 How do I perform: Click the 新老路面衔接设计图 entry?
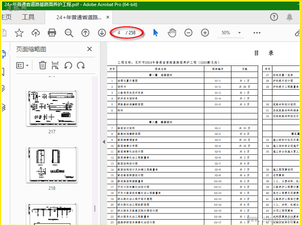click(130, 175)
